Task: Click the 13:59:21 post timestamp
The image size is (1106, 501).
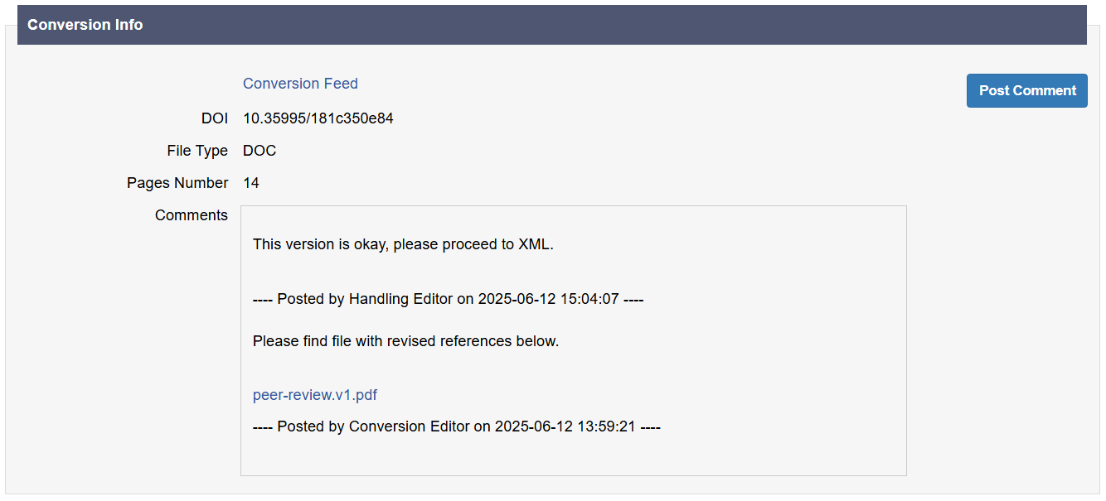Action: (x=606, y=426)
